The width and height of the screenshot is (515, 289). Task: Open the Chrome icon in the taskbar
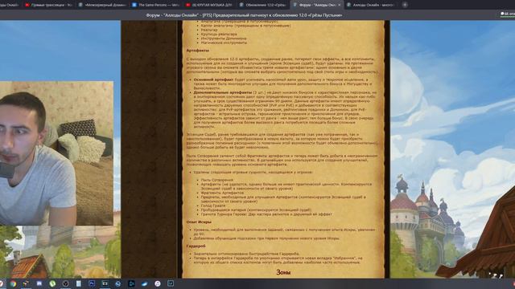[x=13, y=283]
